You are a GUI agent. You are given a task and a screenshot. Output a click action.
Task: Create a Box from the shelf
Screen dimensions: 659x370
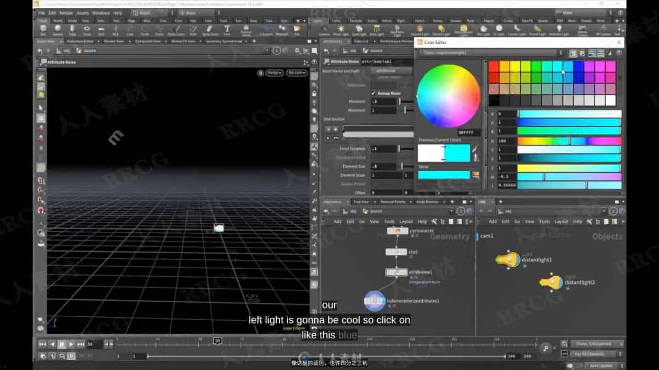pos(43,30)
